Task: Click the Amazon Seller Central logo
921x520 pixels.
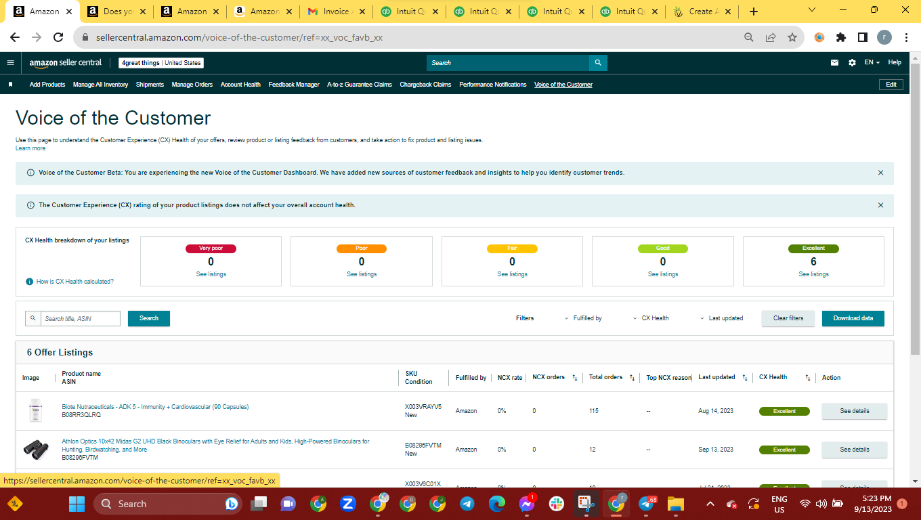Action: tap(65, 62)
